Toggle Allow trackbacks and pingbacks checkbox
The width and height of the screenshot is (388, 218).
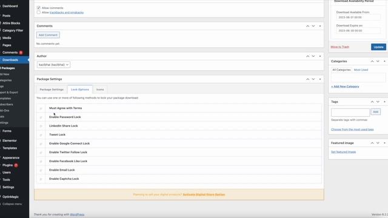coord(39,12)
